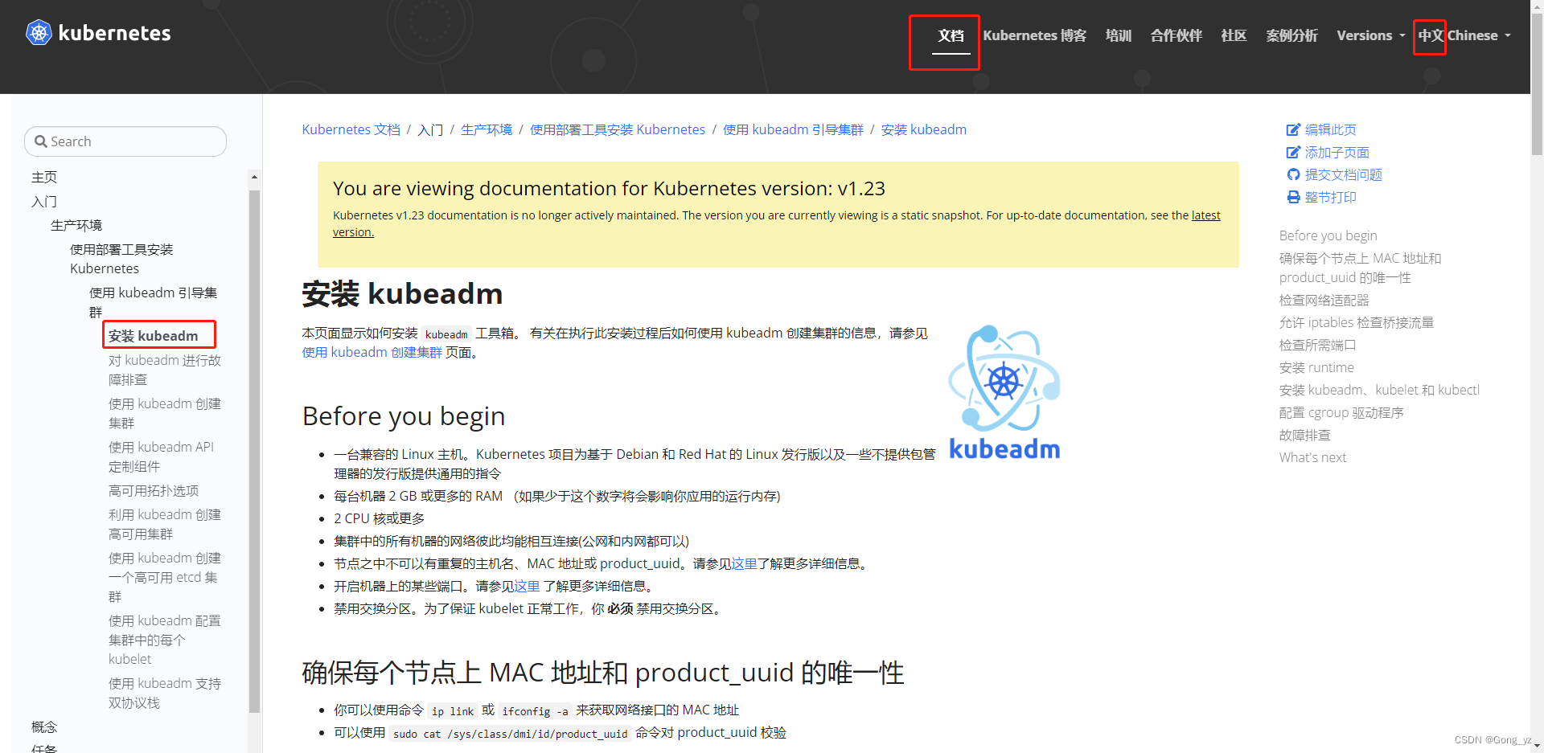Jump to Before you begin in page outline

tap(1328, 235)
